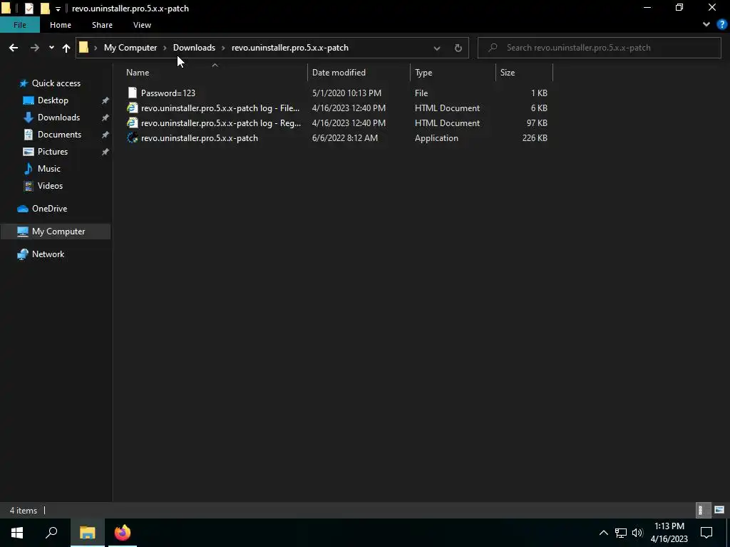Open Downloads in the navigation pane

coord(58,118)
